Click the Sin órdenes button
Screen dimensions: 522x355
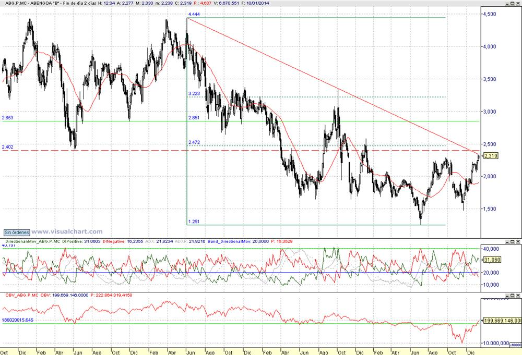(x=17, y=232)
